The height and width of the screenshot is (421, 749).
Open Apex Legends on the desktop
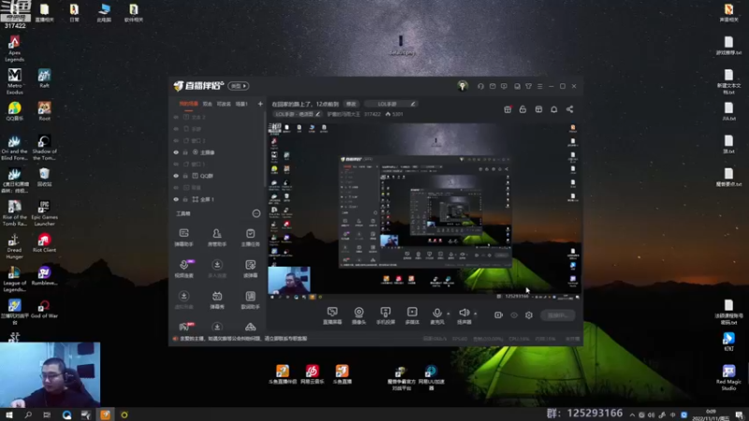14,49
